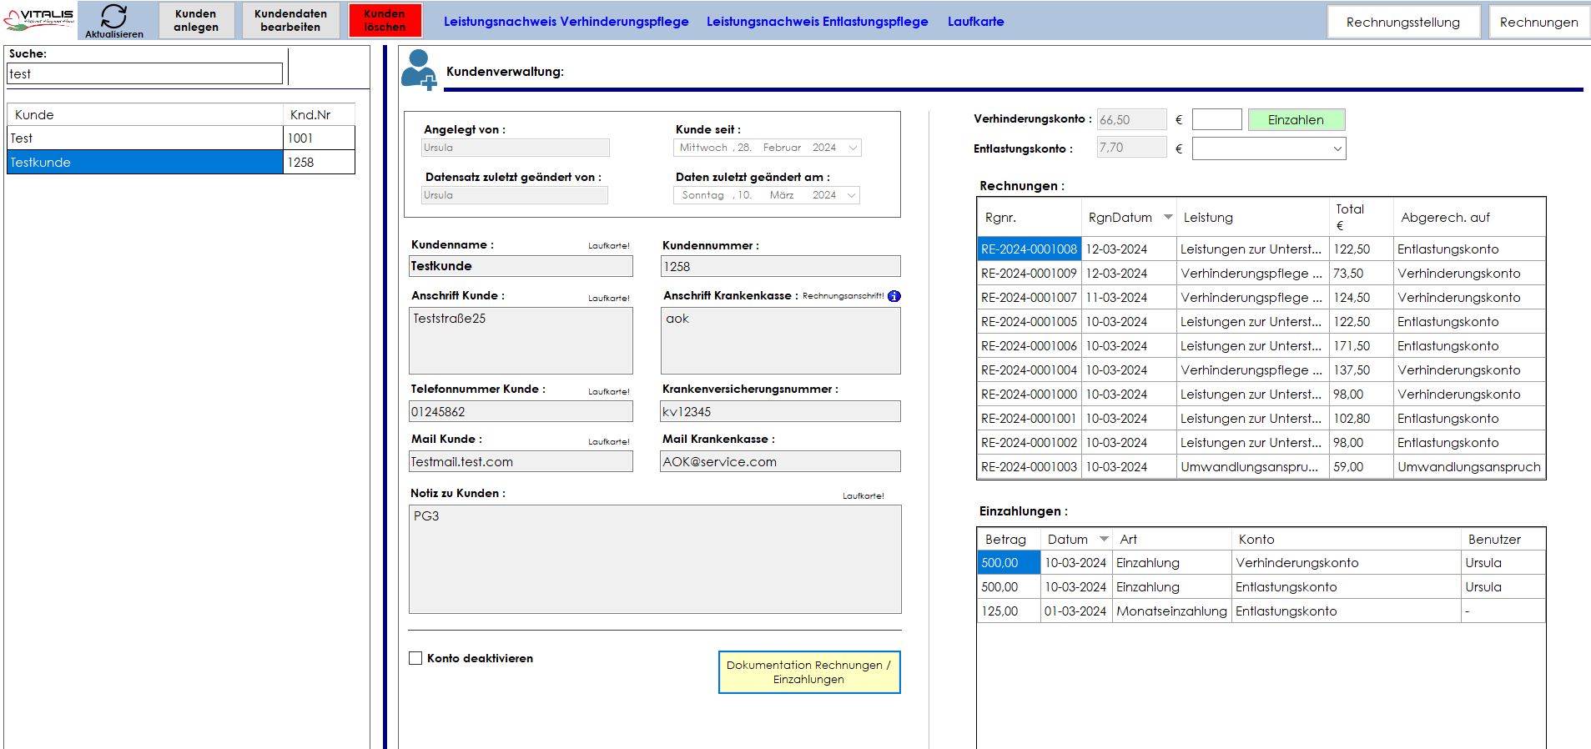Image resolution: width=1591 pixels, height=749 pixels.
Task: Select invoice RE-2024-0001009
Action: pyautogui.click(x=1261, y=274)
